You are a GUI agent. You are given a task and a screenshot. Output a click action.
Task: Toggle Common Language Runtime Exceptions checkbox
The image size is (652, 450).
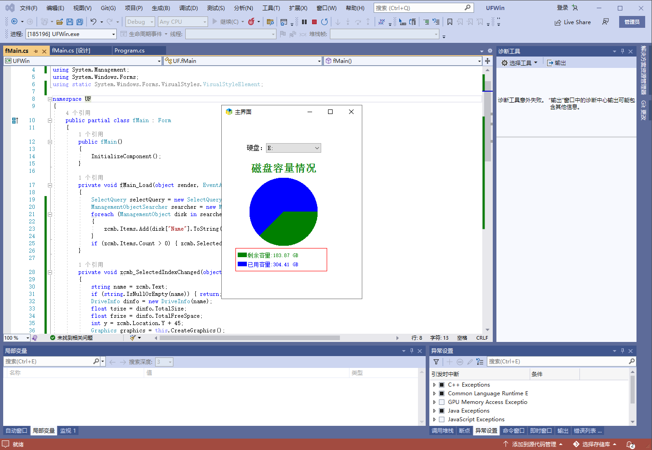442,393
